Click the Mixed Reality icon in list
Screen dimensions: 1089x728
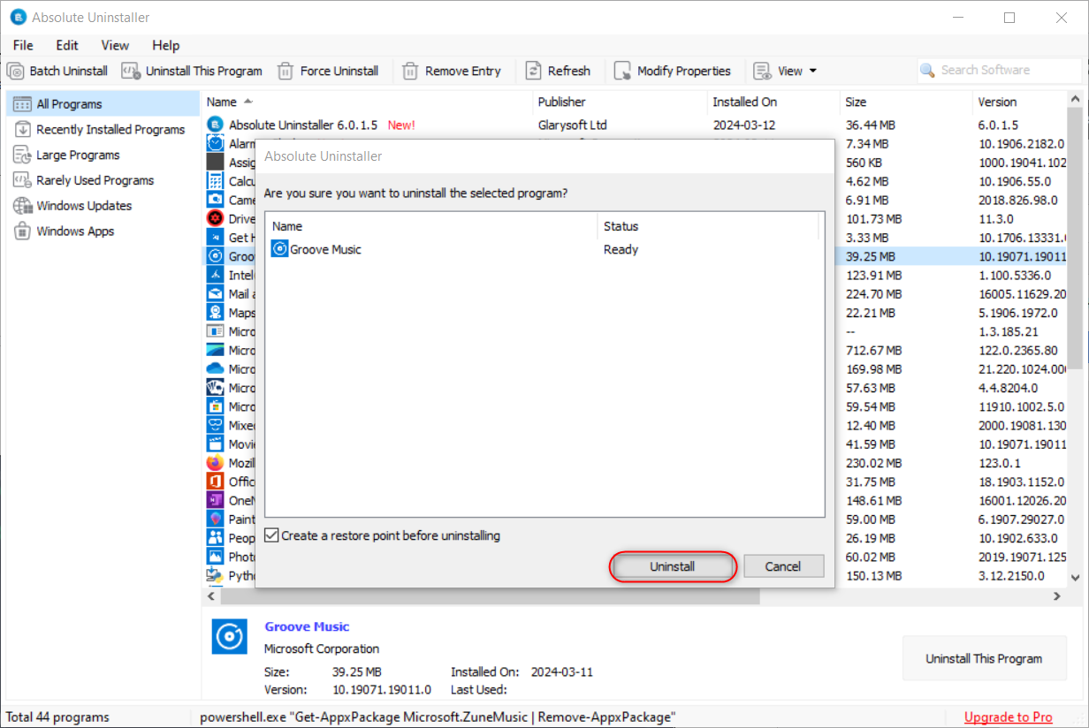pos(215,425)
